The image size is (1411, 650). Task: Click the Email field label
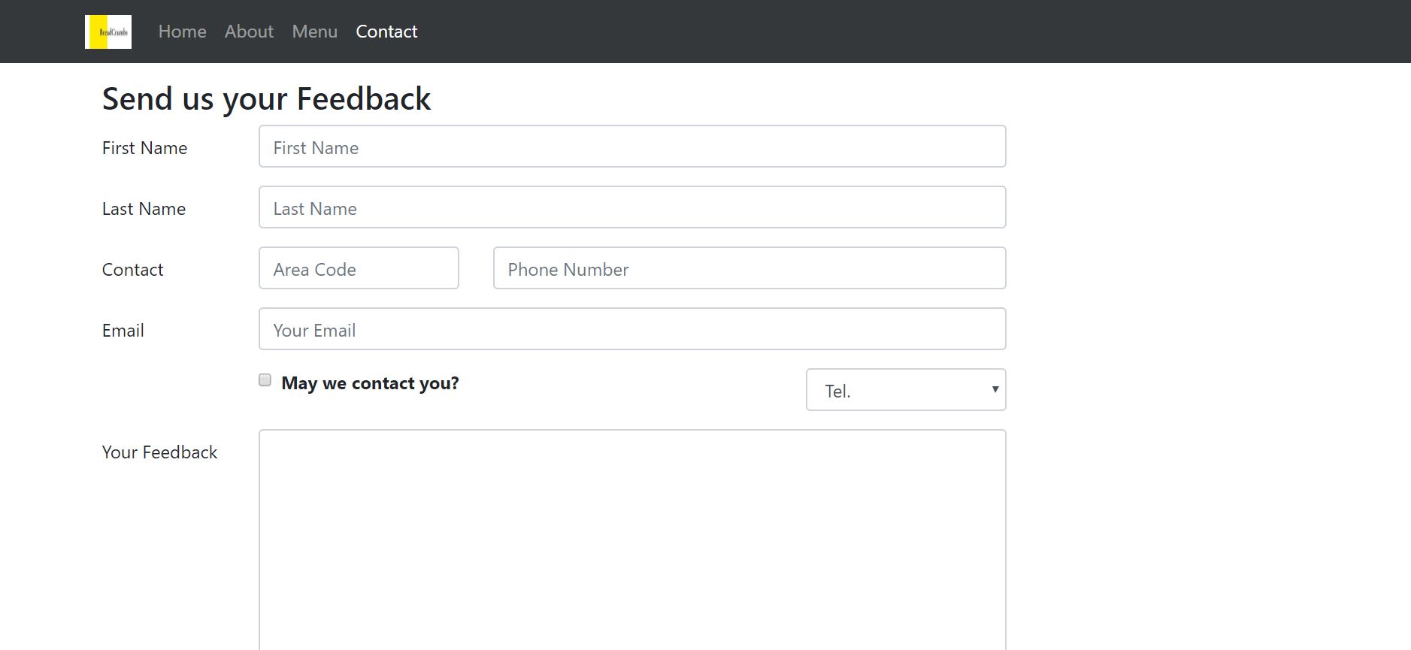point(123,331)
